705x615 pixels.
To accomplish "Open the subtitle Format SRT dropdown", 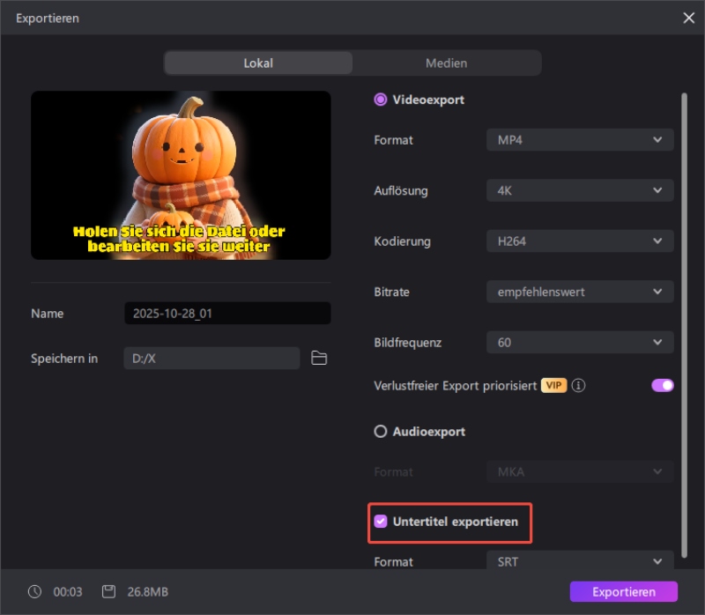I will coord(580,561).
